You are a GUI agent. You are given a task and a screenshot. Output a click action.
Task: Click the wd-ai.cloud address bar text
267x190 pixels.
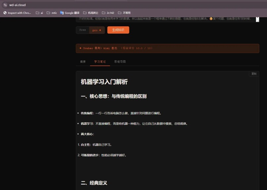pyautogui.click(x=17, y=5)
